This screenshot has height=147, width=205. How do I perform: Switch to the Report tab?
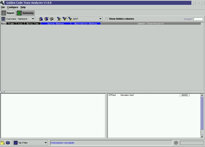[x=8, y=13]
